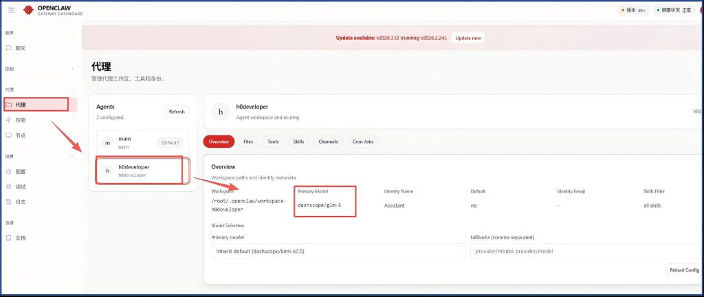Click the Fallbacks input field

[x=584, y=252]
